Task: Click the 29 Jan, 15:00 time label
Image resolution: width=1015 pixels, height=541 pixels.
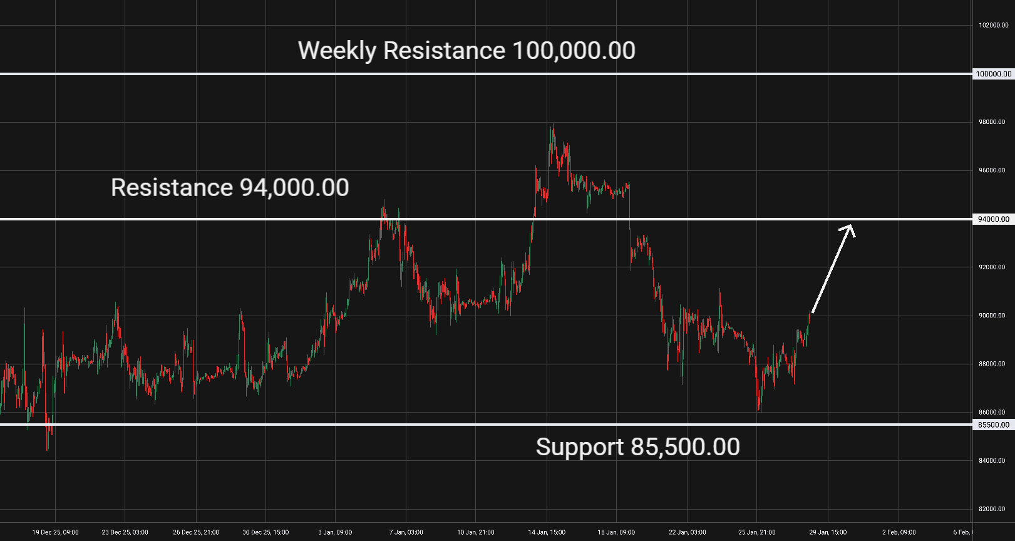Action: coord(828,532)
